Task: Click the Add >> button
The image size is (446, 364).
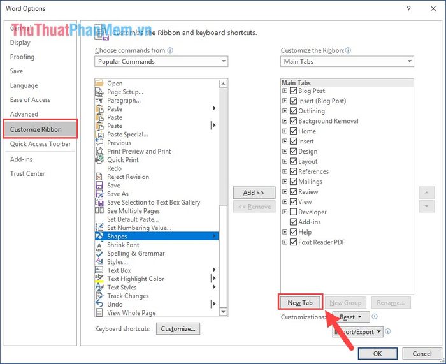Action: [254, 193]
